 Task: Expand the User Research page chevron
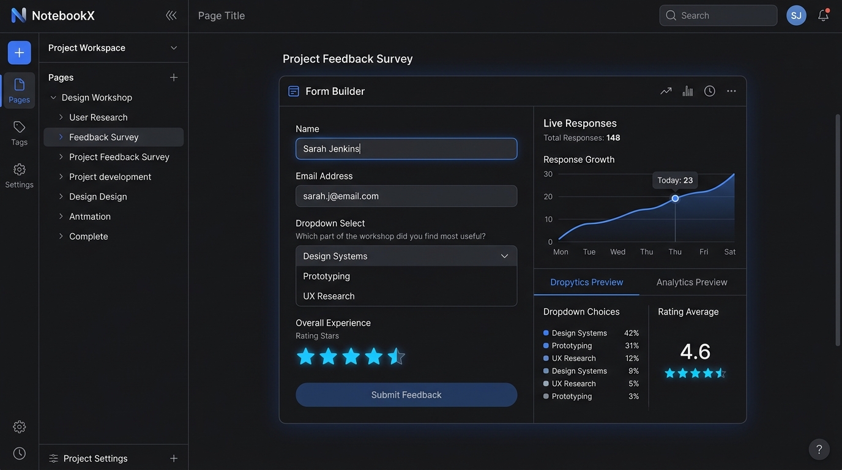point(61,117)
